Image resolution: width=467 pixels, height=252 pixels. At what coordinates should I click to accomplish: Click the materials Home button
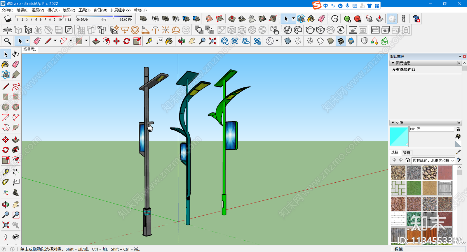[x=408, y=160]
